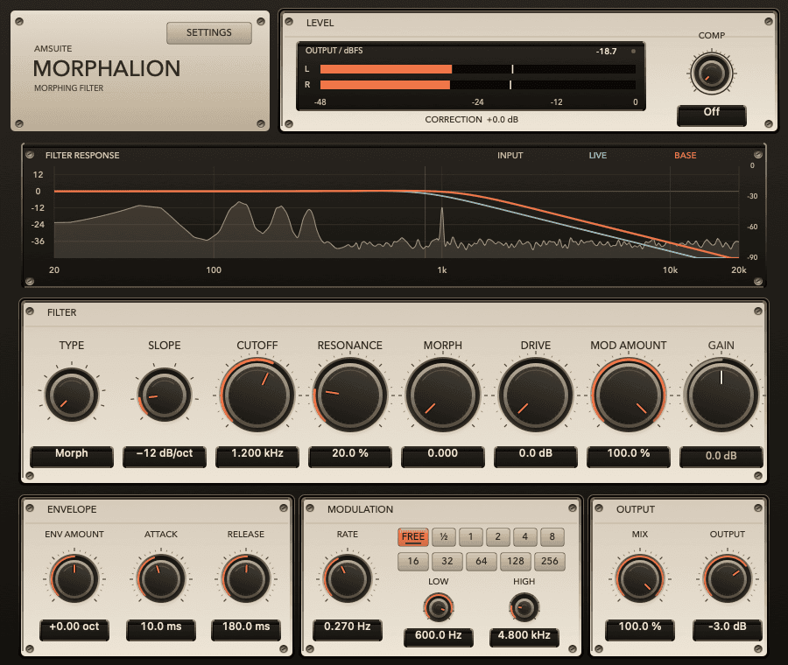This screenshot has height=665, width=788.
Task: Click the release value 180.0 ms
Action: pos(246,629)
